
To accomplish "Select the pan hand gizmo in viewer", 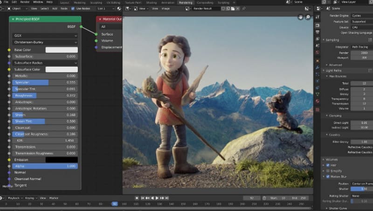I will [x=301, y=17].
